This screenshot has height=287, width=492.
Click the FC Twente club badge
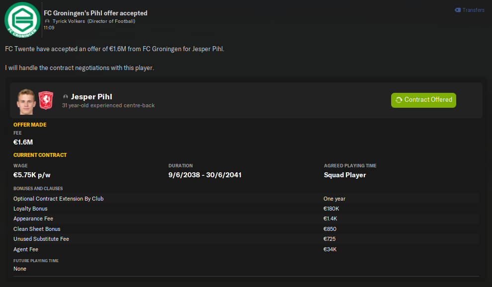coord(46,100)
